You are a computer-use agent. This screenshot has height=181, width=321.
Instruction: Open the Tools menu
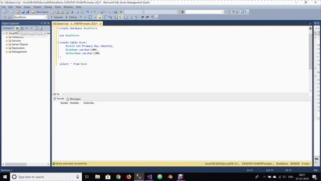point(58,7)
